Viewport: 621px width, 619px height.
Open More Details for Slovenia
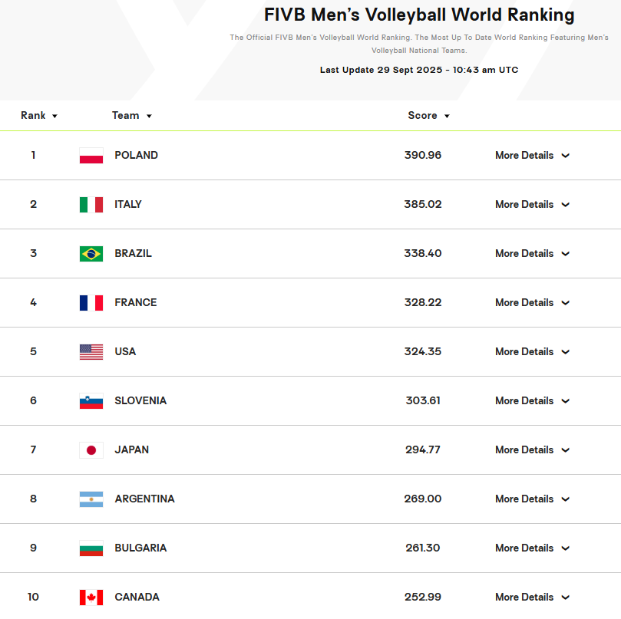(x=532, y=401)
